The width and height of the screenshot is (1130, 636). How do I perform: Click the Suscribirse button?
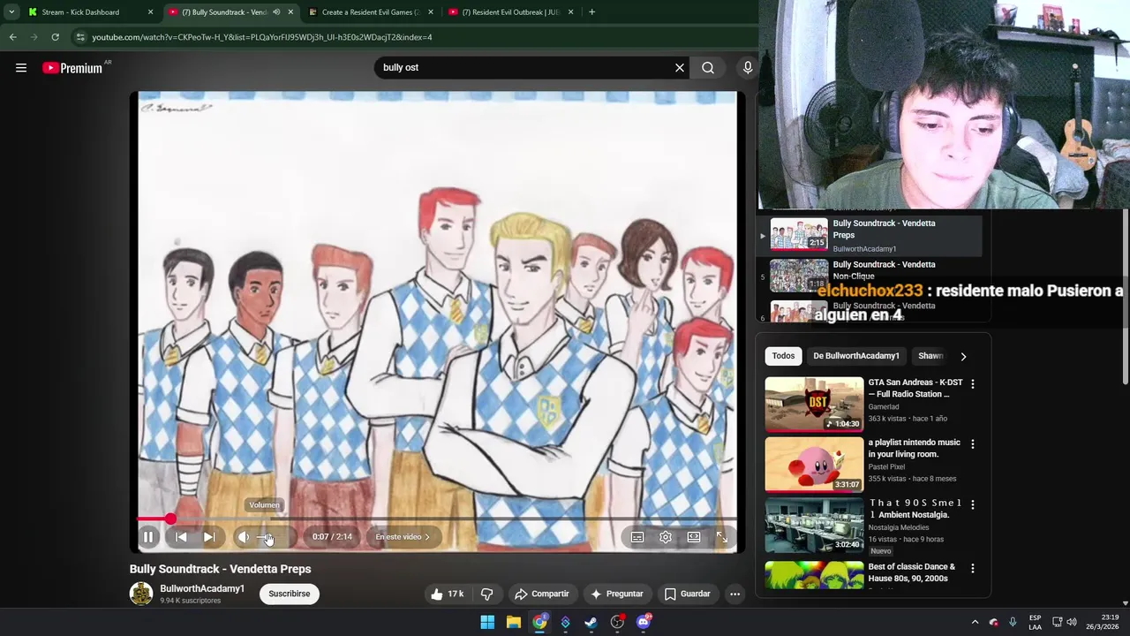290,594
